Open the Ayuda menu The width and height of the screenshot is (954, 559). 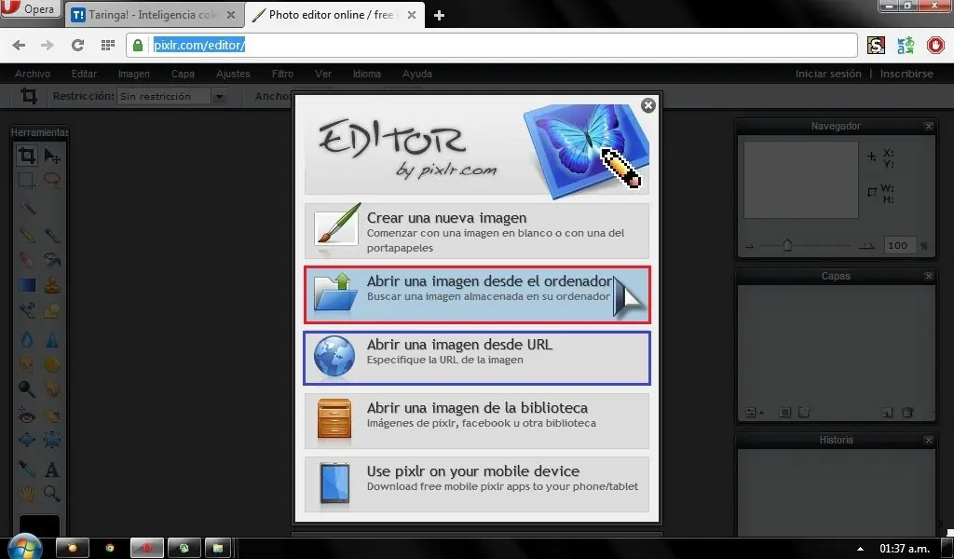click(417, 74)
